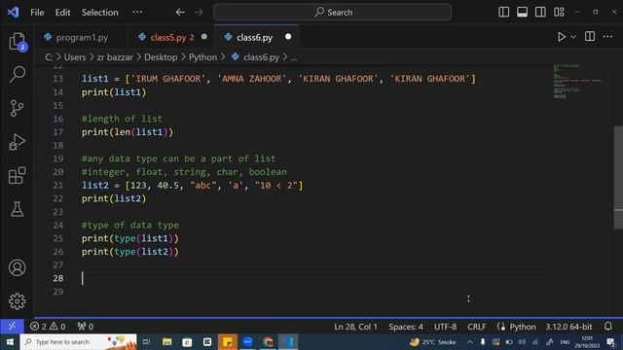Change indentation via Spaces: 4
623x350 pixels.
click(x=406, y=327)
